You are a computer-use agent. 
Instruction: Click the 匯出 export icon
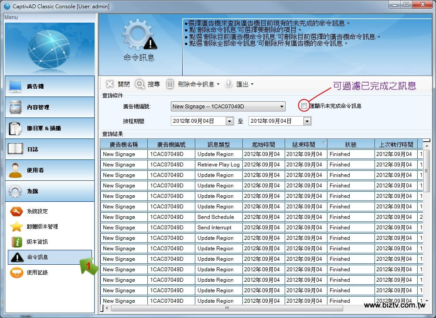click(x=228, y=84)
